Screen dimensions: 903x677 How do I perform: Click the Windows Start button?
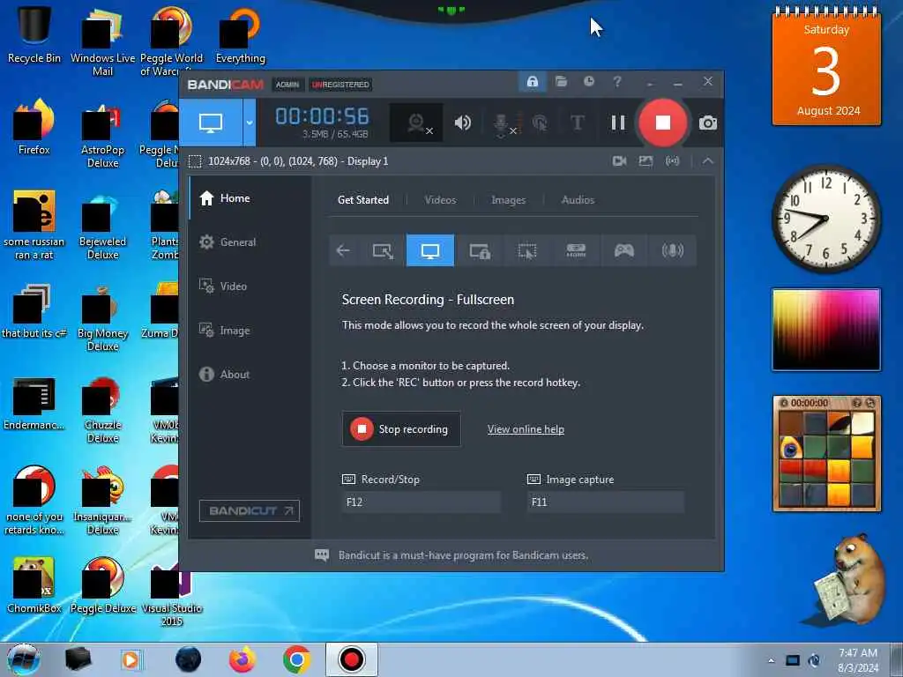click(23, 659)
